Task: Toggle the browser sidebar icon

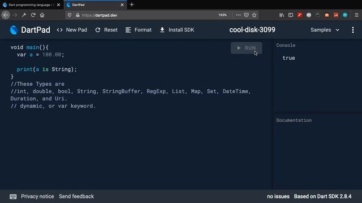Action: coord(291,15)
